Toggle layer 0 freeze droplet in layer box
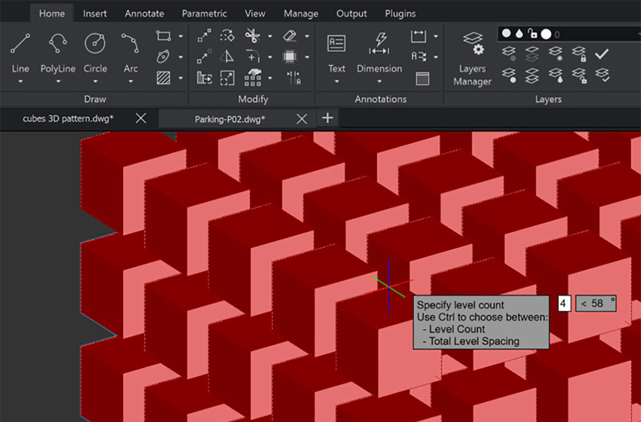 click(519, 33)
